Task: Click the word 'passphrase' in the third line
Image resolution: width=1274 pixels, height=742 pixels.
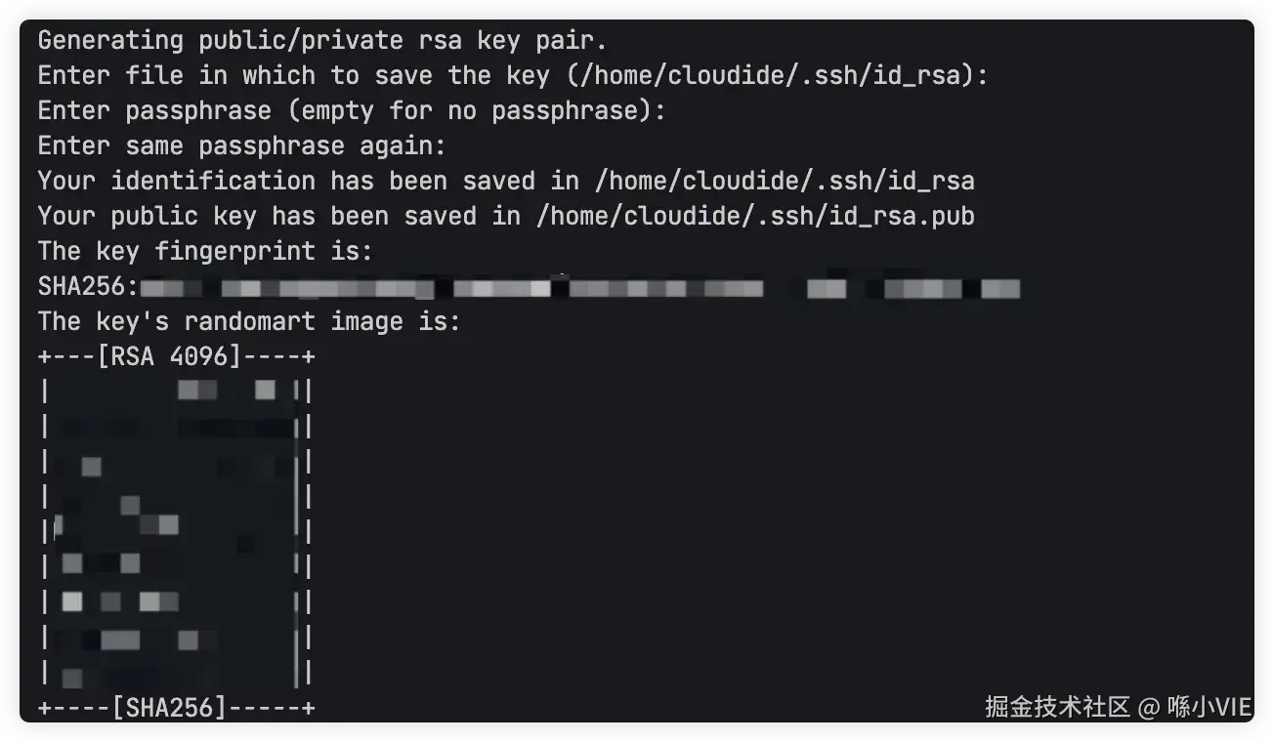Action: tap(198, 111)
